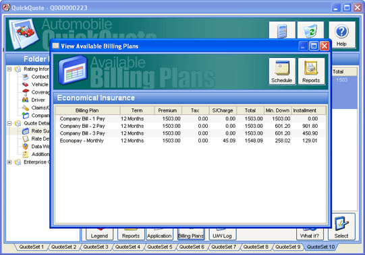Screen dimensions: 365x255
Task: Click the Coverage umbrella icon
Action: (x=26, y=92)
